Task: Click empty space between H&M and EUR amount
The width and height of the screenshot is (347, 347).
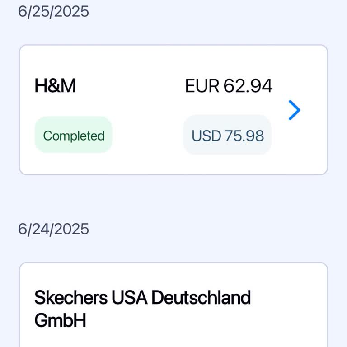Action: click(130, 86)
